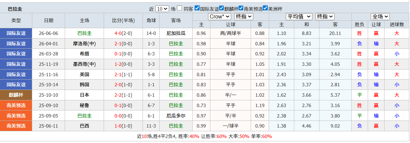Viewport: 410px width, 143px height.
Task: Click the 9.02 away odds value
Action: coord(335,126)
